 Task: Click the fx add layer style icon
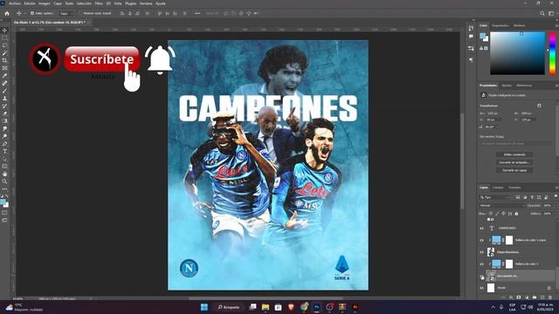pos(511,297)
